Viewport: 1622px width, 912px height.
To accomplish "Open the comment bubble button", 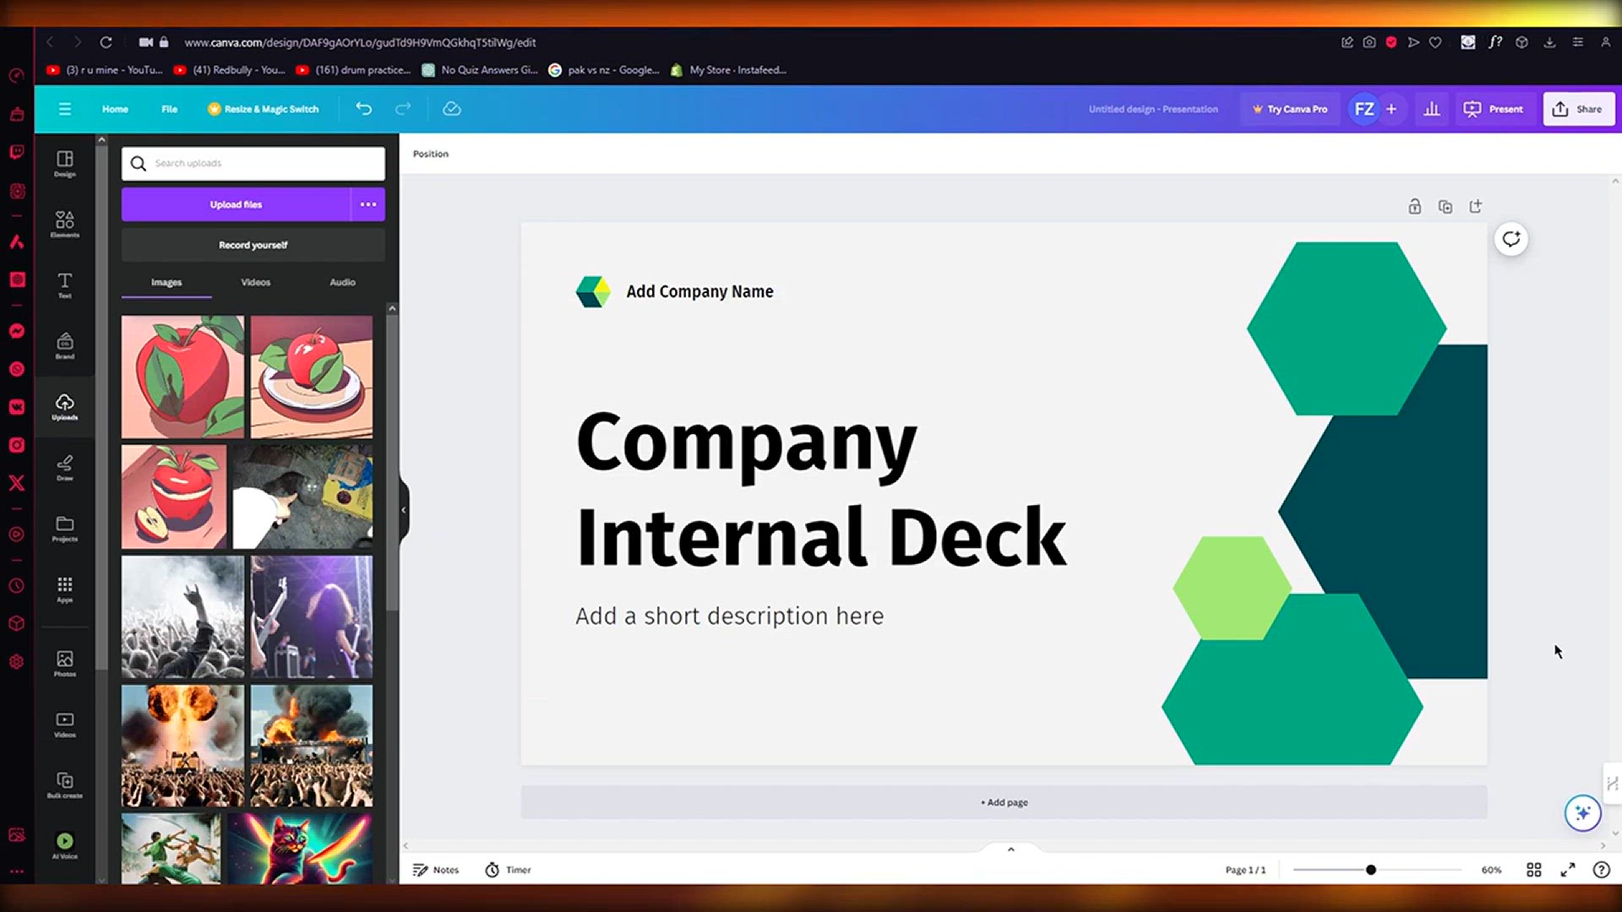I will click(x=1511, y=239).
